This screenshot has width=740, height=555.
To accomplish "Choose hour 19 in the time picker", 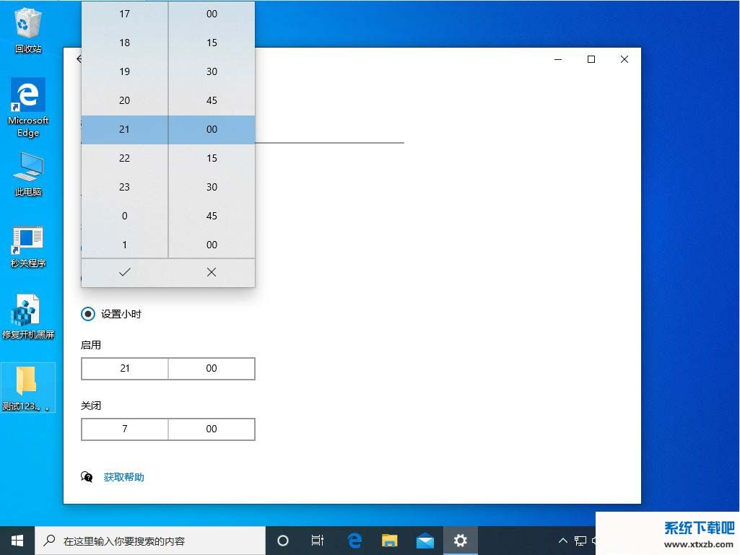I will 124,71.
